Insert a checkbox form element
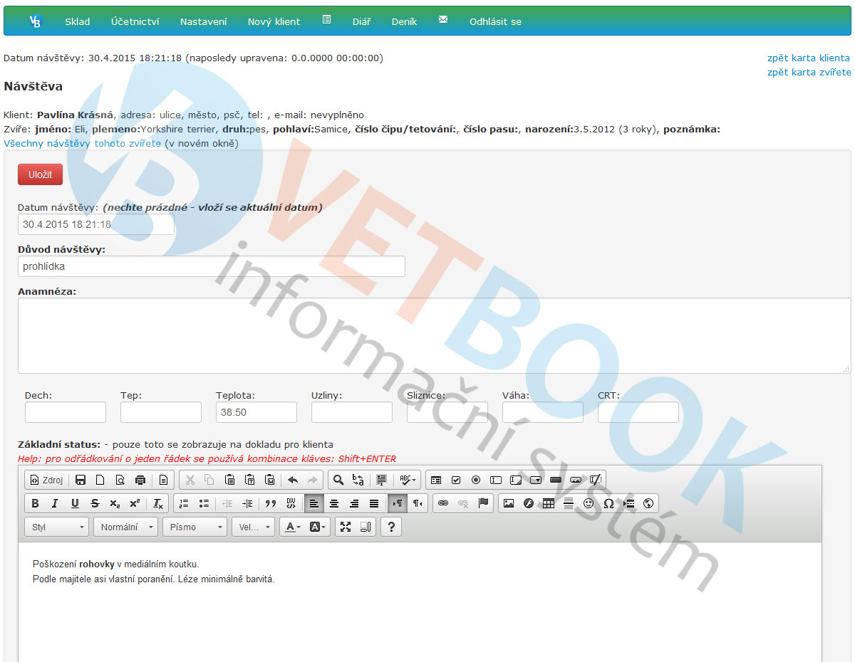Image resolution: width=855 pixels, height=662 pixels. pyautogui.click(x=456, y=480)
